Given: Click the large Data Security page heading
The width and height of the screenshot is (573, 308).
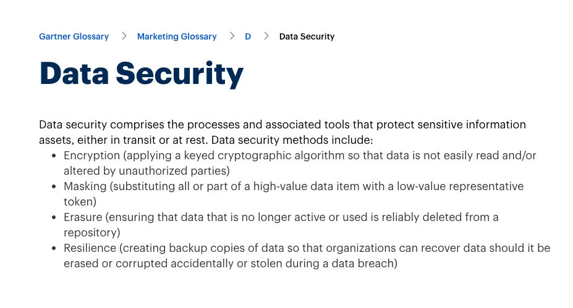Looking at the screenshot, I should [x=142, y=73].
